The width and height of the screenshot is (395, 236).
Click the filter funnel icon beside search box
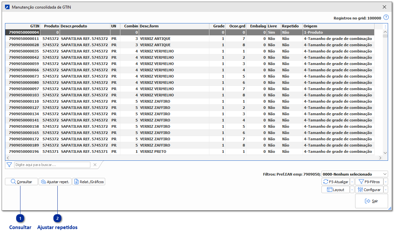9,165
